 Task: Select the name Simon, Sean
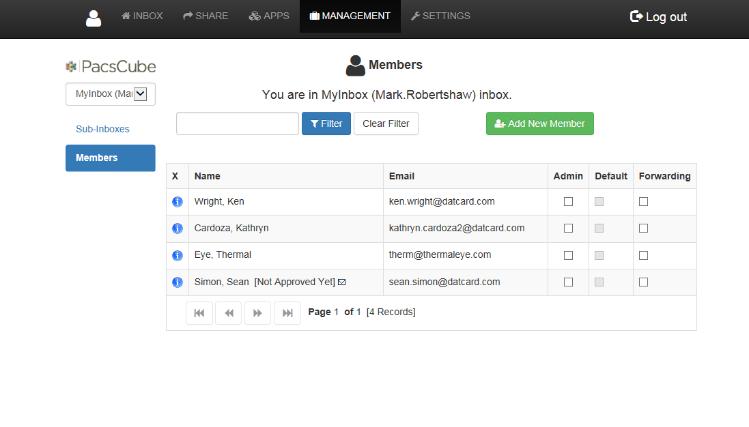(222, 282)
